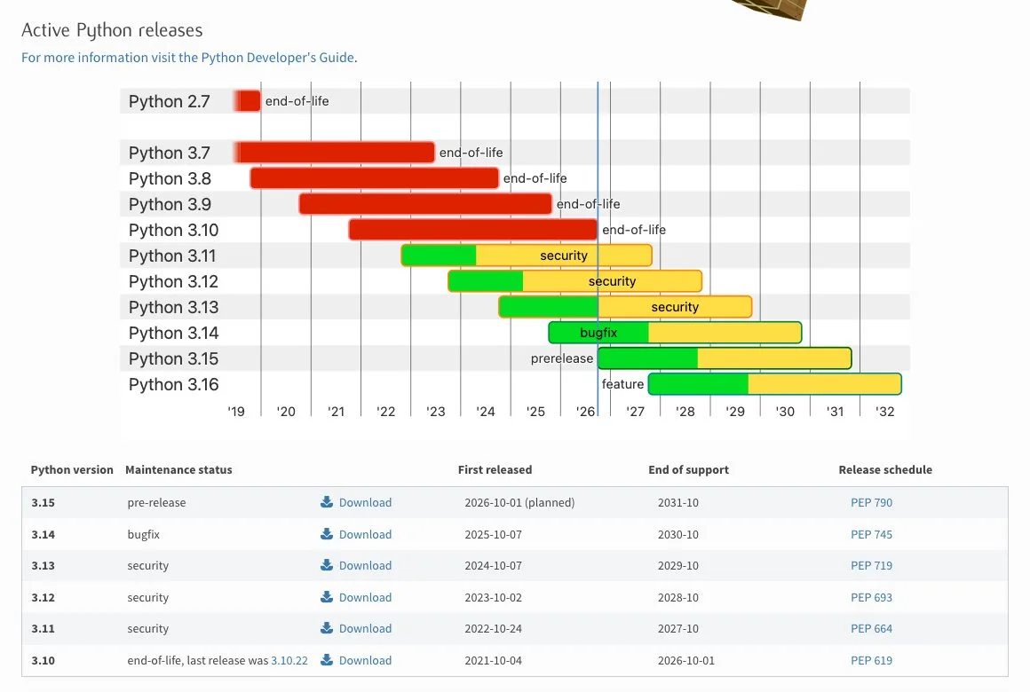Go to PEP 619 for Python 3.10

tap(871, 660)
